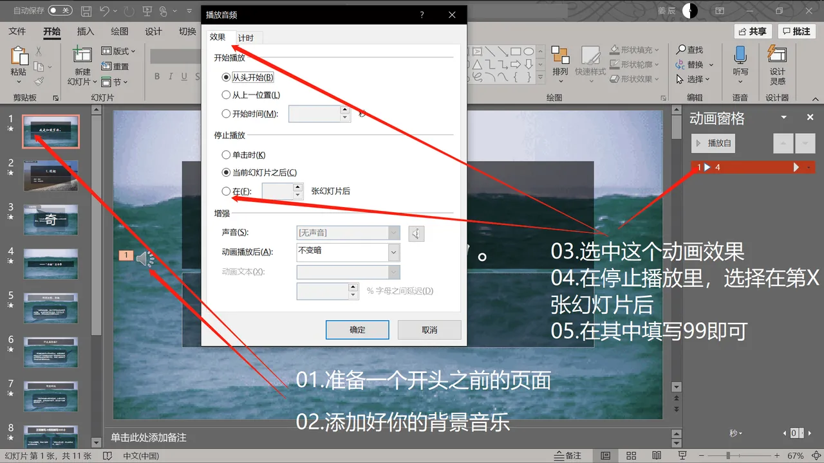Toggle the 备注 notes button in status bar
Screen dimensions: 824x463
coord(566,456)
